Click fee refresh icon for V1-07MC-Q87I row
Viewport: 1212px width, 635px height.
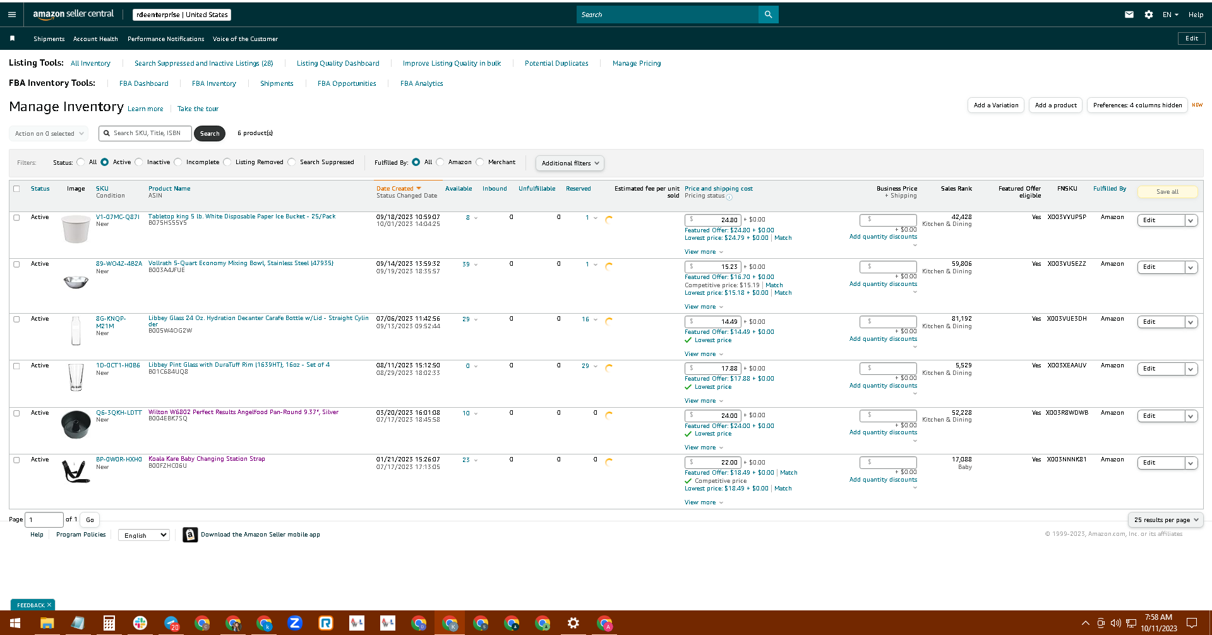point(609,220)
